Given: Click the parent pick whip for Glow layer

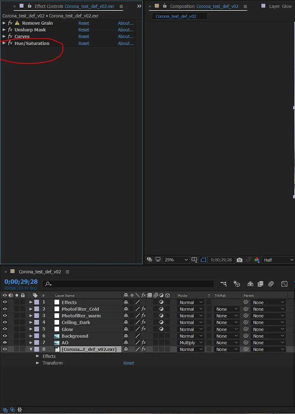Looking at the screenshot, I should pos(246,329).
